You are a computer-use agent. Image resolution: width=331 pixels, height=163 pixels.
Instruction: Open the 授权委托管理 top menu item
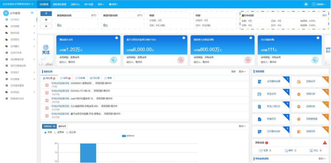(59, 4)
